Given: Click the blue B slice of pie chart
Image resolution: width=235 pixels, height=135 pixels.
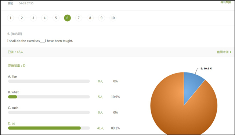Looking at the screenshot, I should pyautogui.click(x=191, y=85).
